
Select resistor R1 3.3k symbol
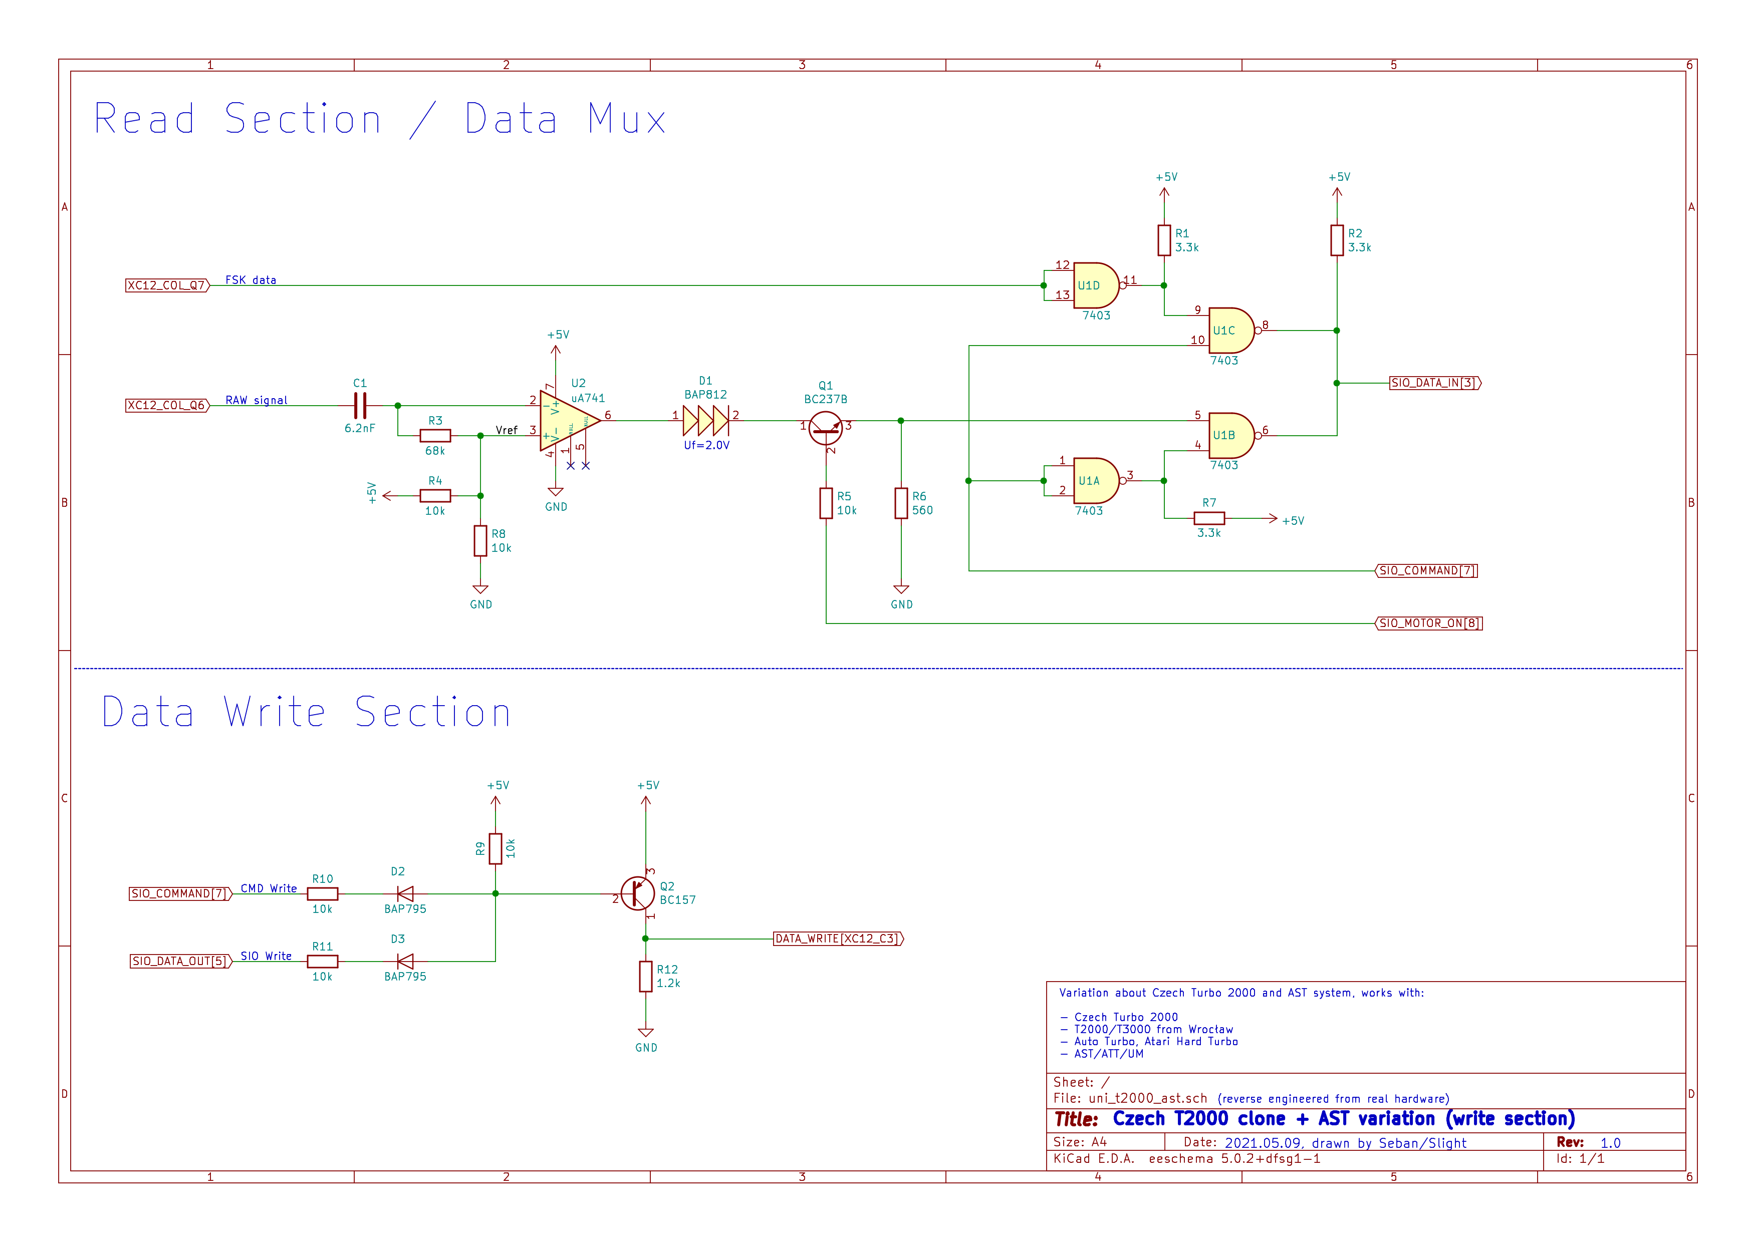pos(1164,240)
